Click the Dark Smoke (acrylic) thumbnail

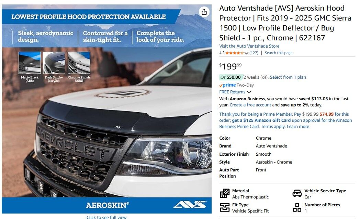tap(54, 63)
